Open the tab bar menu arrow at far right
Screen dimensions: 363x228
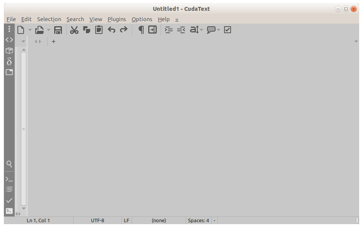pos(356,42)
